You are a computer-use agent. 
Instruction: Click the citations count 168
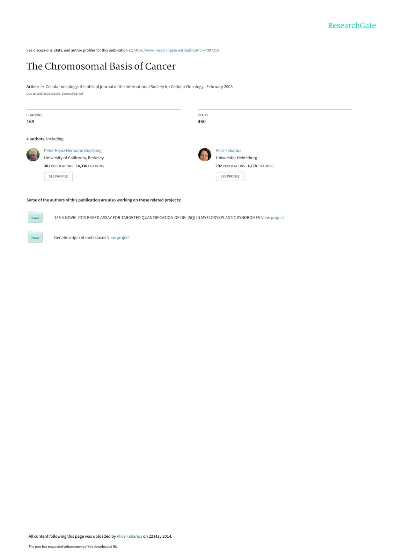click(30, 122)
